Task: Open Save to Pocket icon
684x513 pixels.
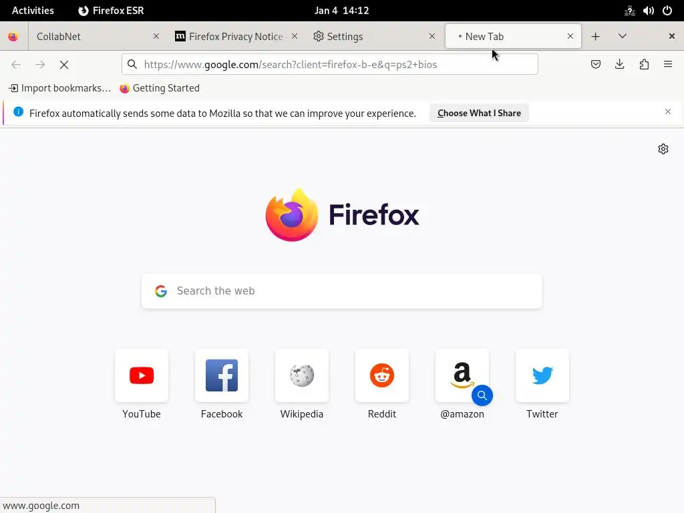Action: (x=595, y=65)
